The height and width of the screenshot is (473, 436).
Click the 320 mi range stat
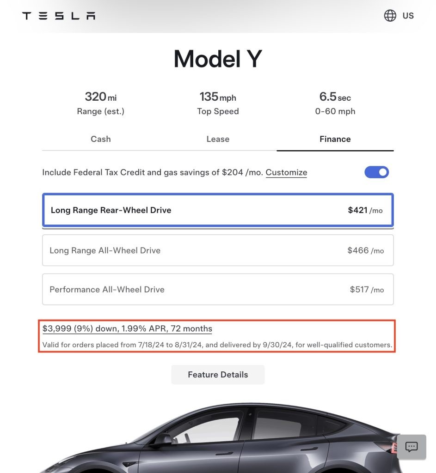[100, 103]
